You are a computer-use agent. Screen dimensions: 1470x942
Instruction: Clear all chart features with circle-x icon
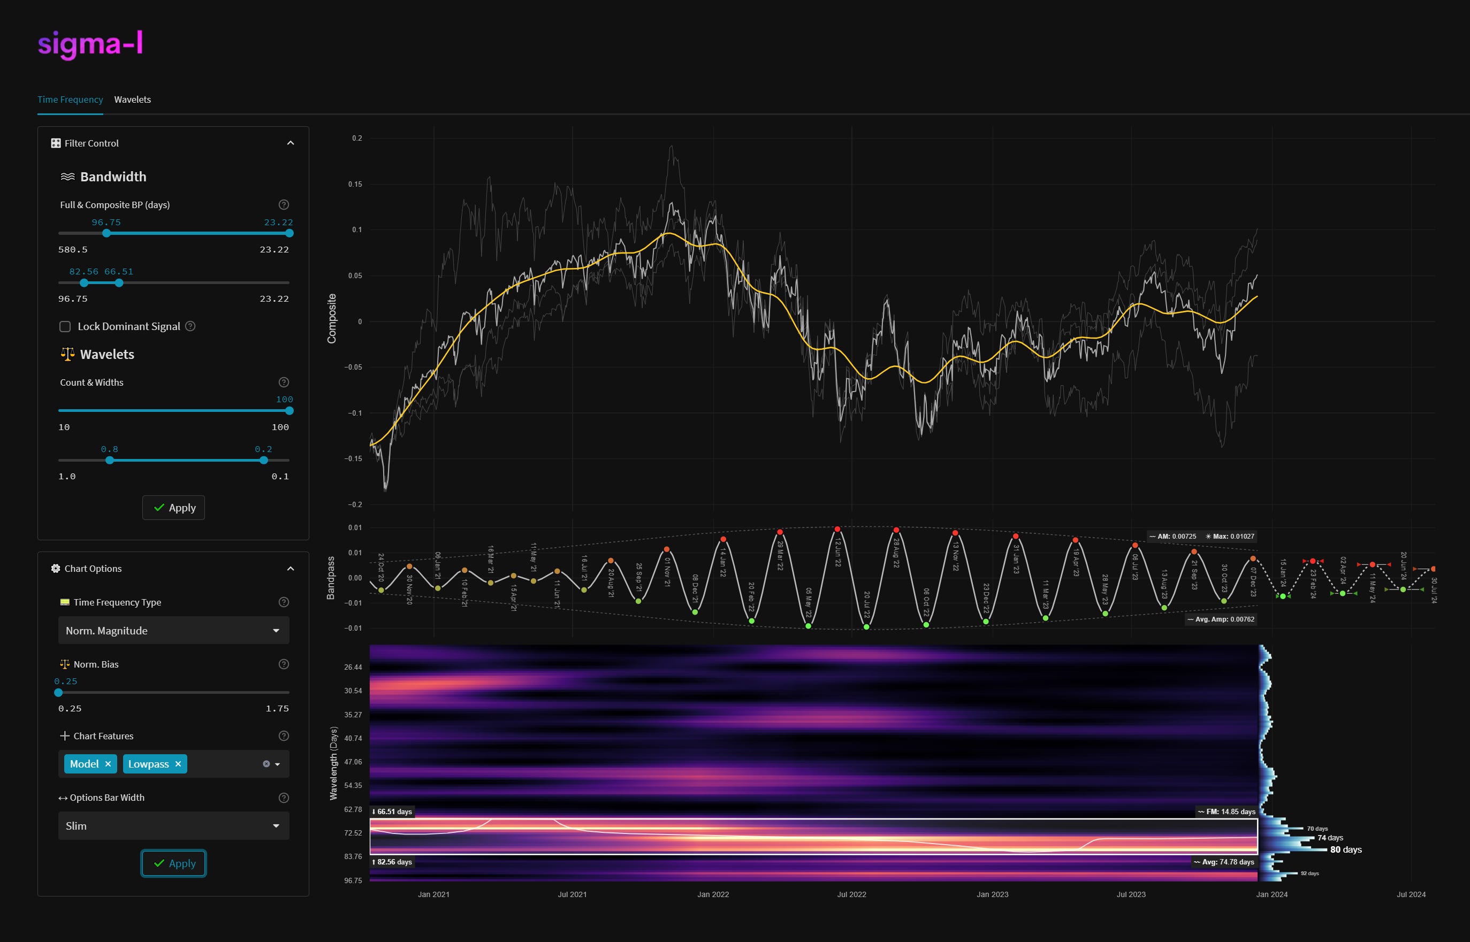tap(266, 764)
